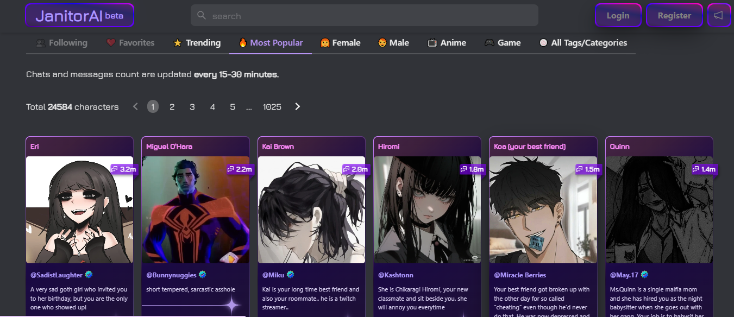Open Quinn card title
The width and height of the screenshot is (734, 317).
coord(620,147)
